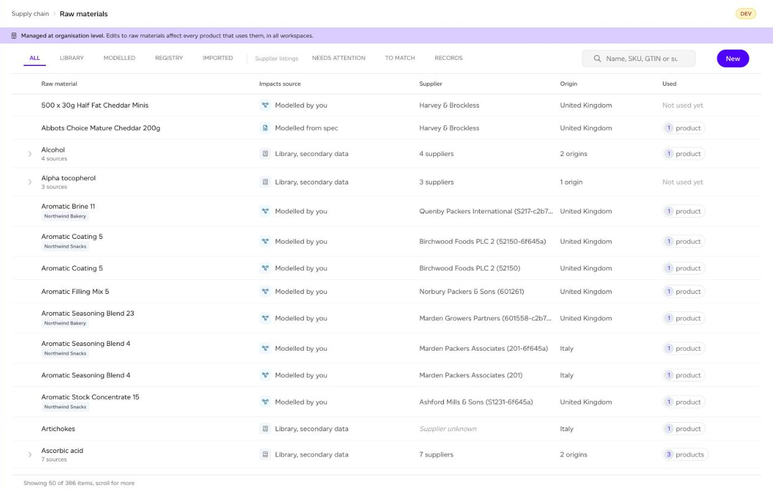Click Marden Growers Partners supplier cell
773x491 pixels.
point(486,318)
